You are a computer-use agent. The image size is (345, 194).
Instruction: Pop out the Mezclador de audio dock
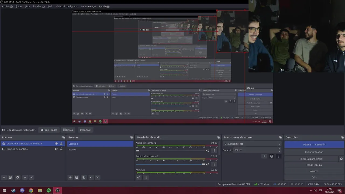[219, 137]
